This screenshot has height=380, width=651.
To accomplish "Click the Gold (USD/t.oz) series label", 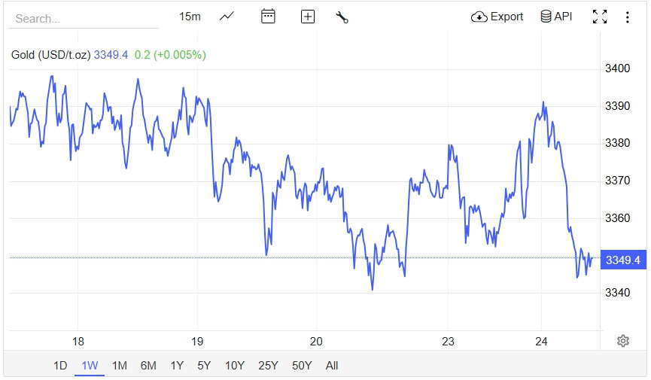I will pyautogui.click(x=50, y=55).
